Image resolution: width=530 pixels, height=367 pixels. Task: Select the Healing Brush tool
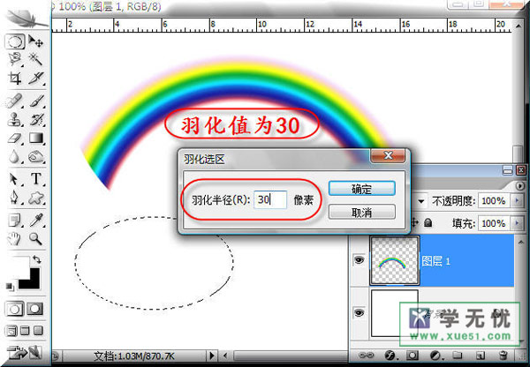(x=14, y=101)
